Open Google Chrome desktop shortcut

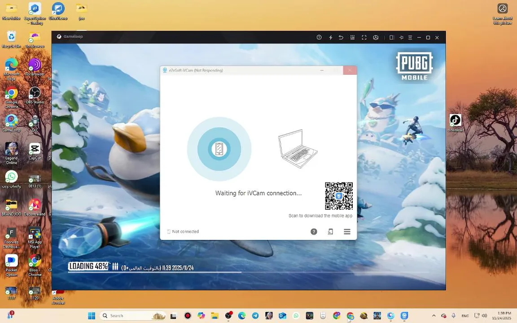[x=11, y=97]
